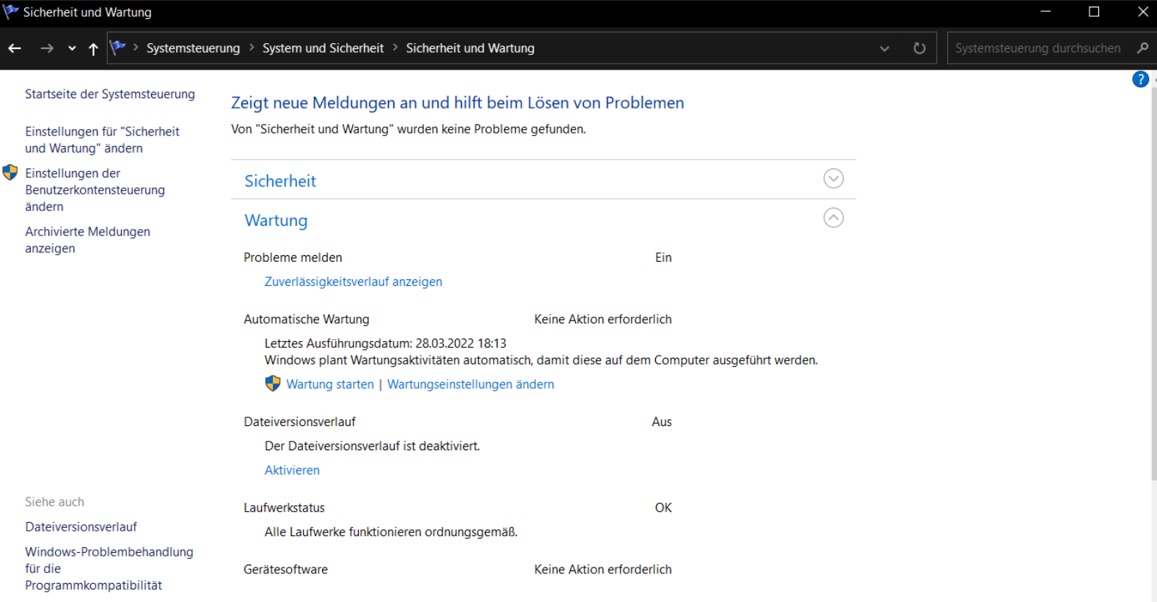Screen dimensions: 1157x602
Task: Refresh the view with the reload icon
Action: pos(919,48)
